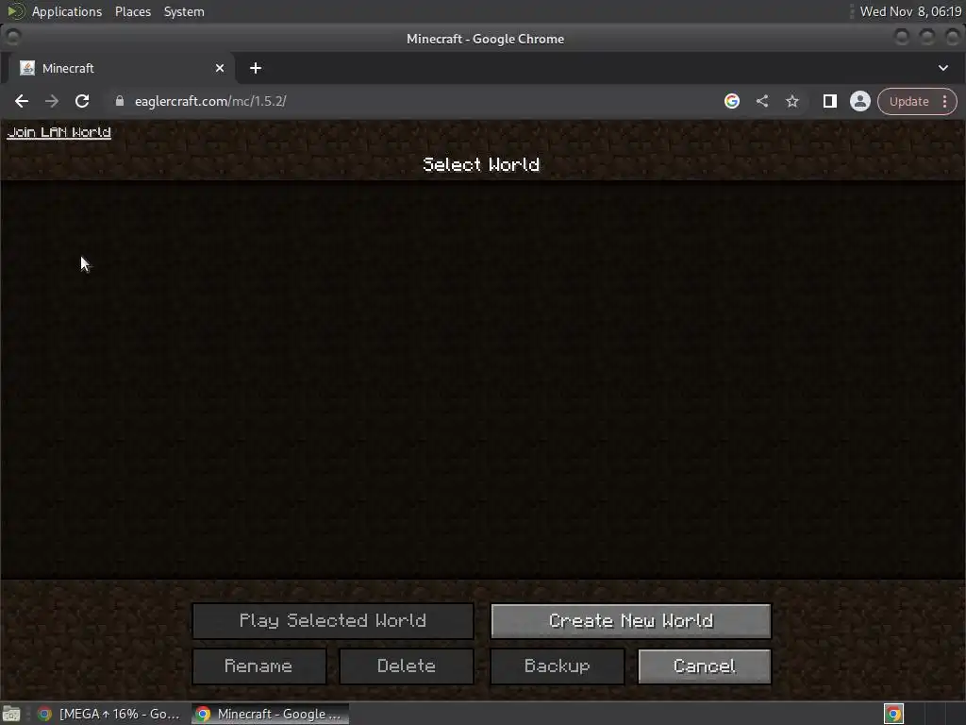
Task: Expand the tab search dropdown chevron
Action: tap(943, 68)
